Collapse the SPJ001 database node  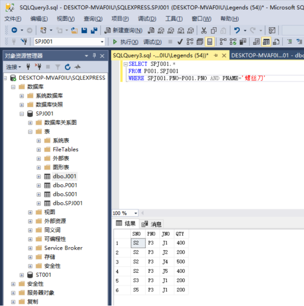[x=22, y=114]
